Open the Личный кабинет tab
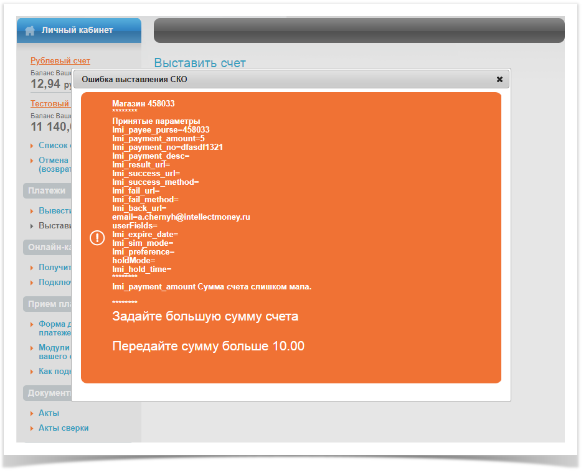This screenshot has width=586, height=473. (x=77, y=30)
